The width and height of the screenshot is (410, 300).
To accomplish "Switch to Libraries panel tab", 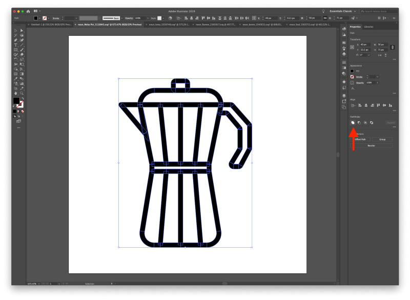I will tap(368, 27).
